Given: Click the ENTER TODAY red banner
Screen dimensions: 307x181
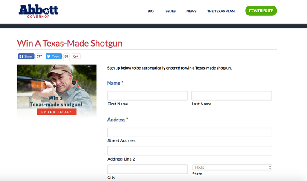Looking at the screenshot, I should pyautogui.click(x=57, y=112).
